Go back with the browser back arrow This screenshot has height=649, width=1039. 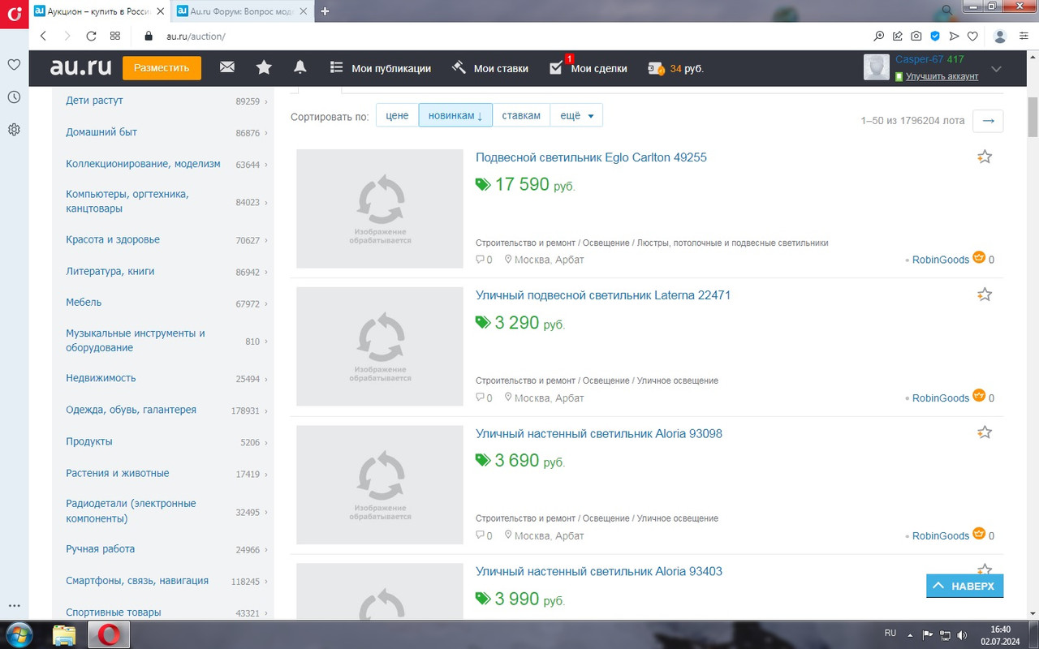(x=44, y=36)
